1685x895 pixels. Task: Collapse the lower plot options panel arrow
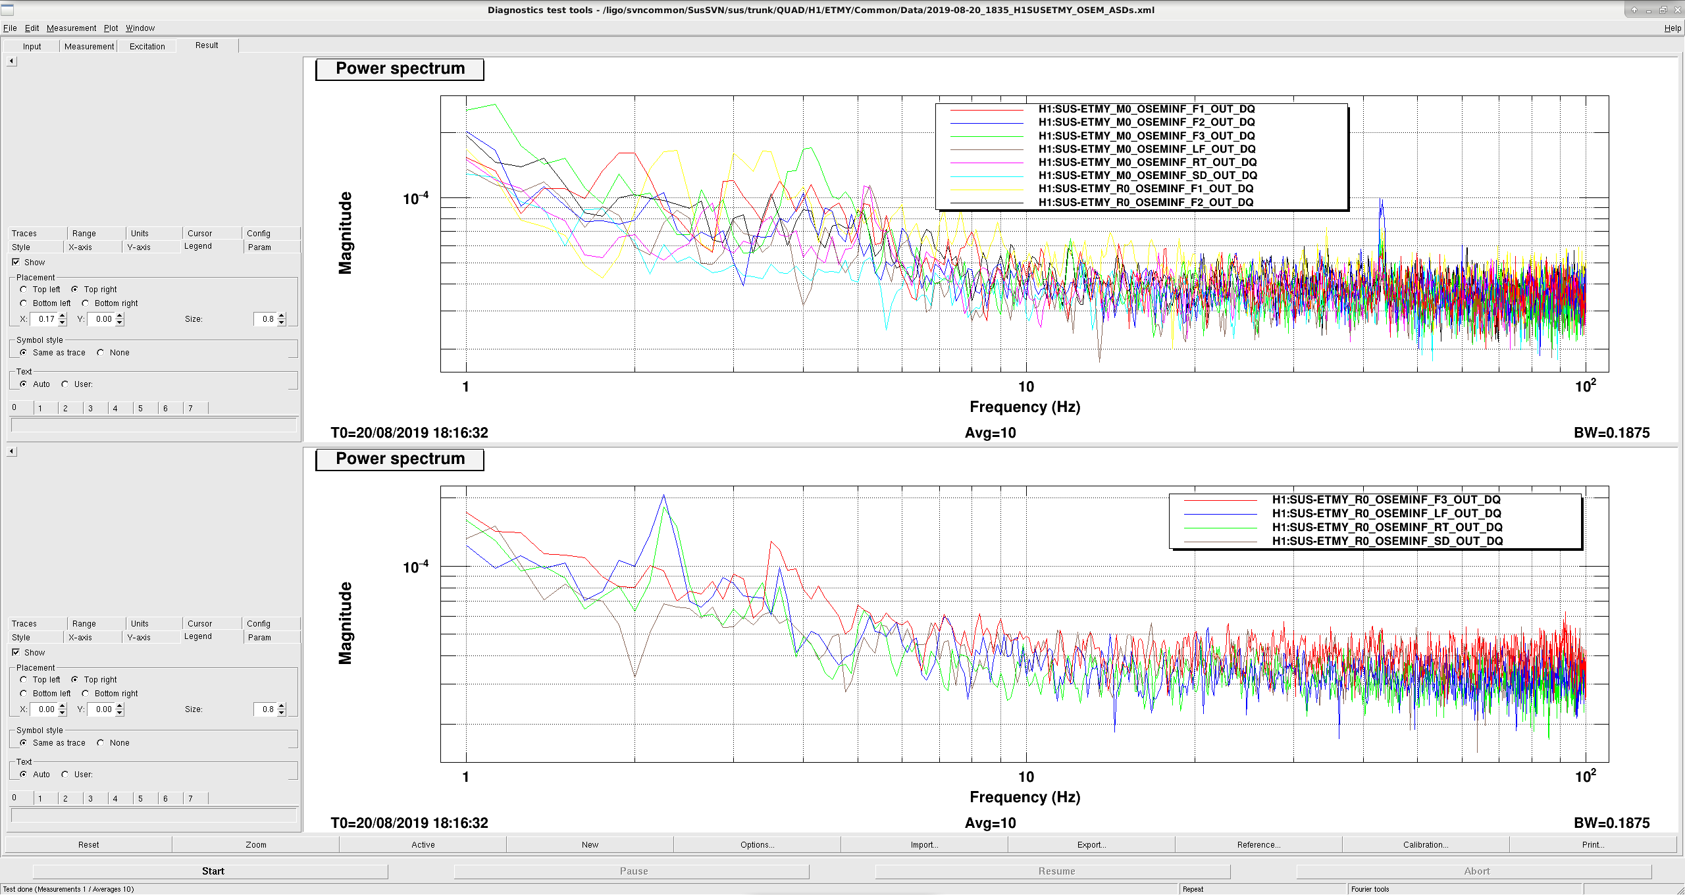12,451
